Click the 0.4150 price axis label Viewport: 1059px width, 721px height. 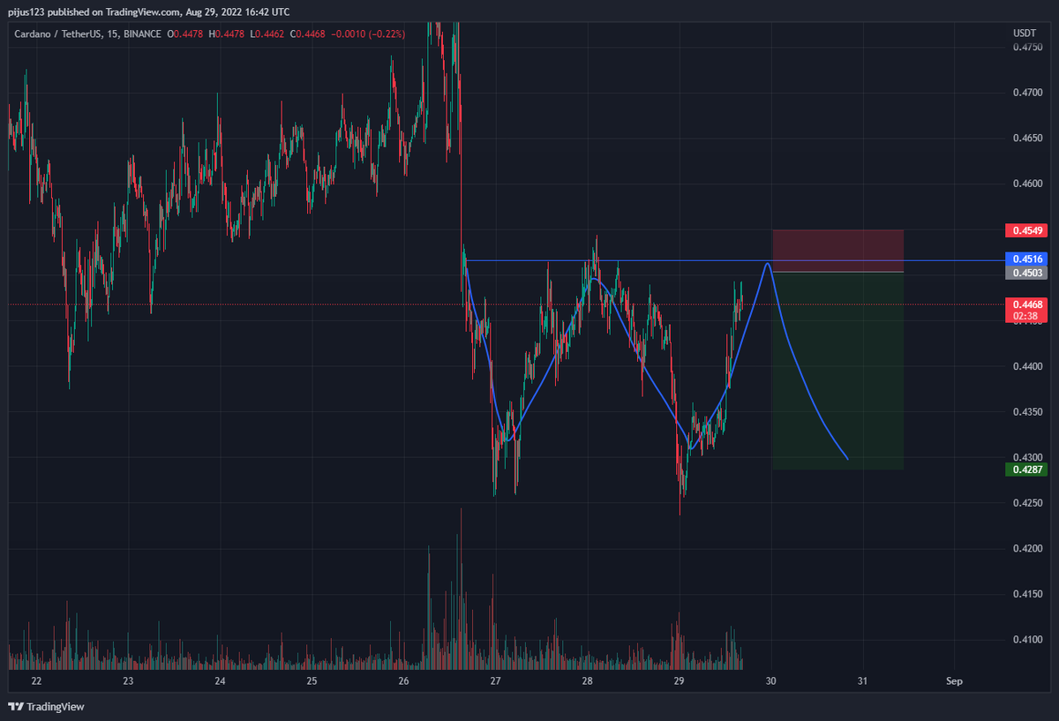[x=1027, y=594]
